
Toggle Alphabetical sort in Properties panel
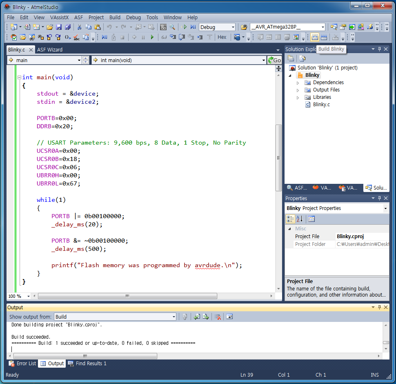tap(300, 219)
